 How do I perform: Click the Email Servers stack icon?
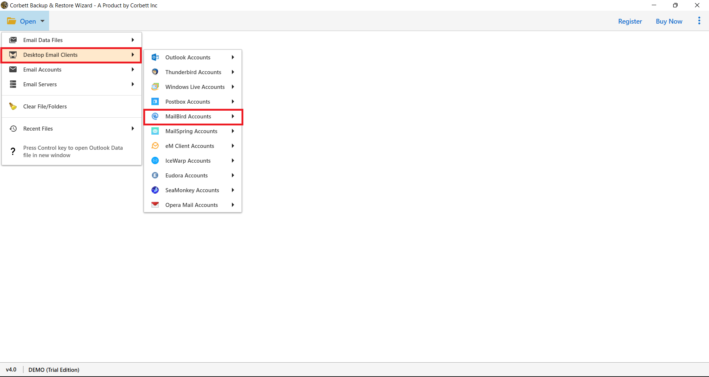pyautogui.click(x=13, y=84)
